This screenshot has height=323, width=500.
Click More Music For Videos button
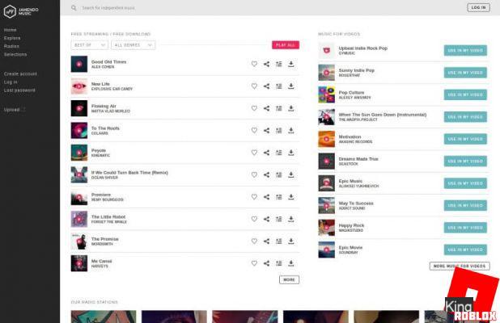point(459,266)
